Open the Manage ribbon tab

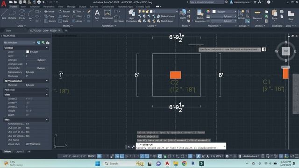pos(71,7)
